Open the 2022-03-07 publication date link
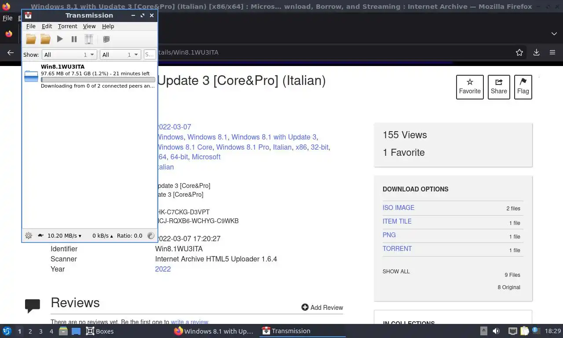 coord(174,127)
